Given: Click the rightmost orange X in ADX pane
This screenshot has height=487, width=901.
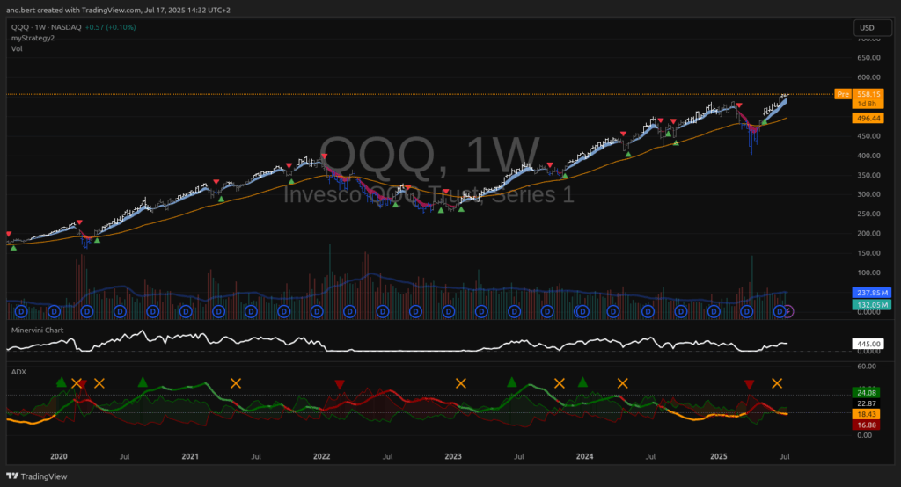Looking at the screenshot, I should (x=777, y=382).
